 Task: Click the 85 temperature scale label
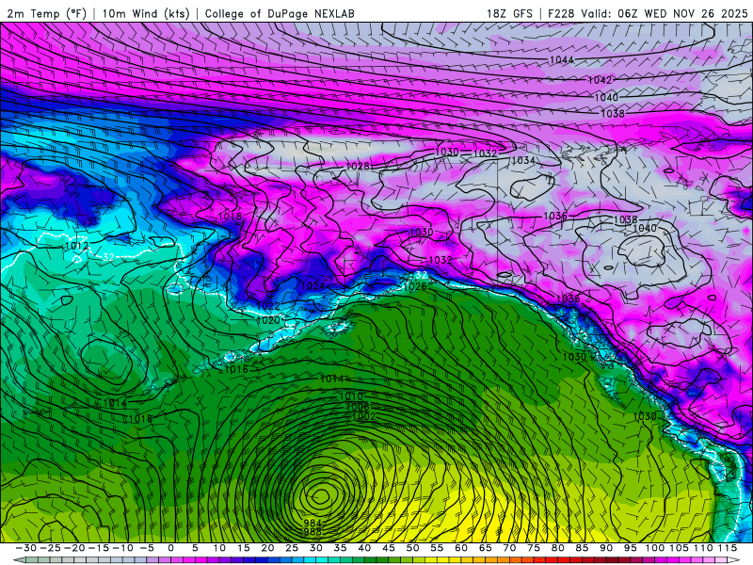[x=582, y=548]
